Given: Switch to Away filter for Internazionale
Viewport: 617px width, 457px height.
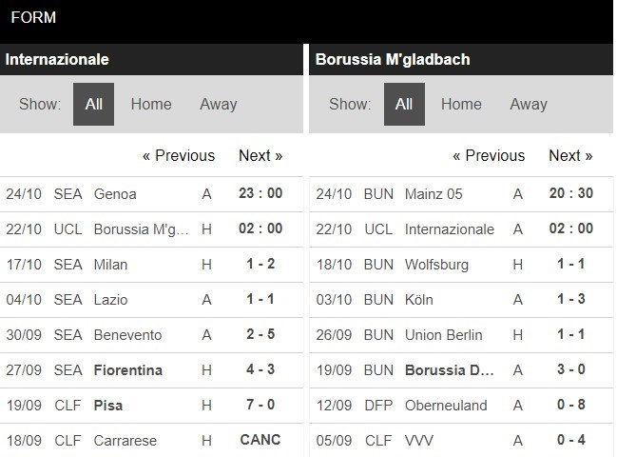Looking at the screenshot, I should point(218,104).
